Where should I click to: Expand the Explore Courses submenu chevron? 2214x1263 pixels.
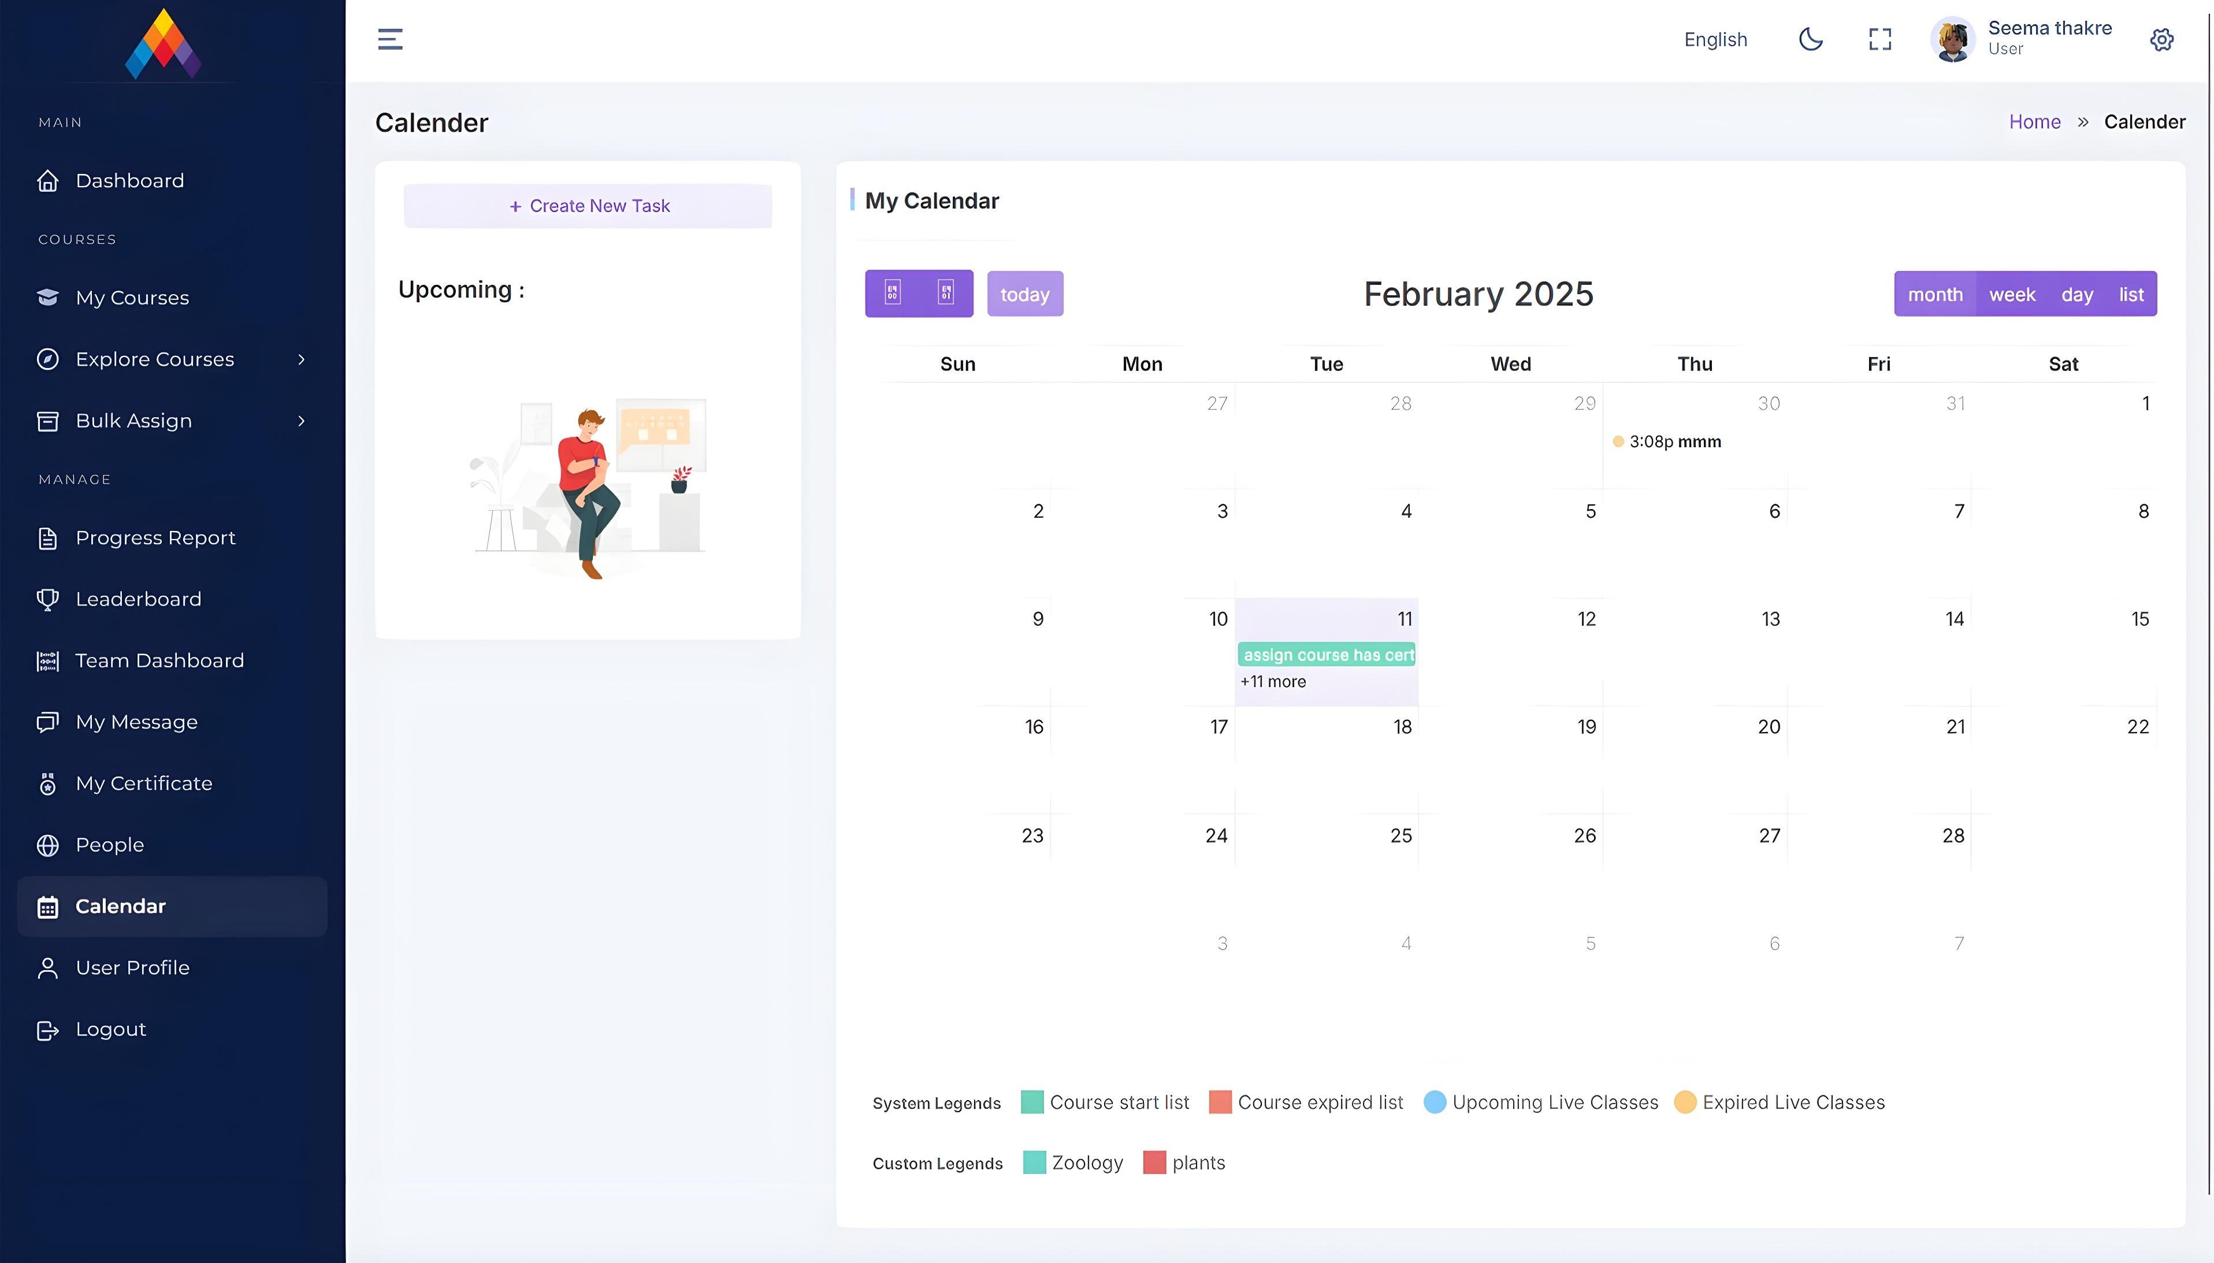pyautogui.click(x=301, y=359)
